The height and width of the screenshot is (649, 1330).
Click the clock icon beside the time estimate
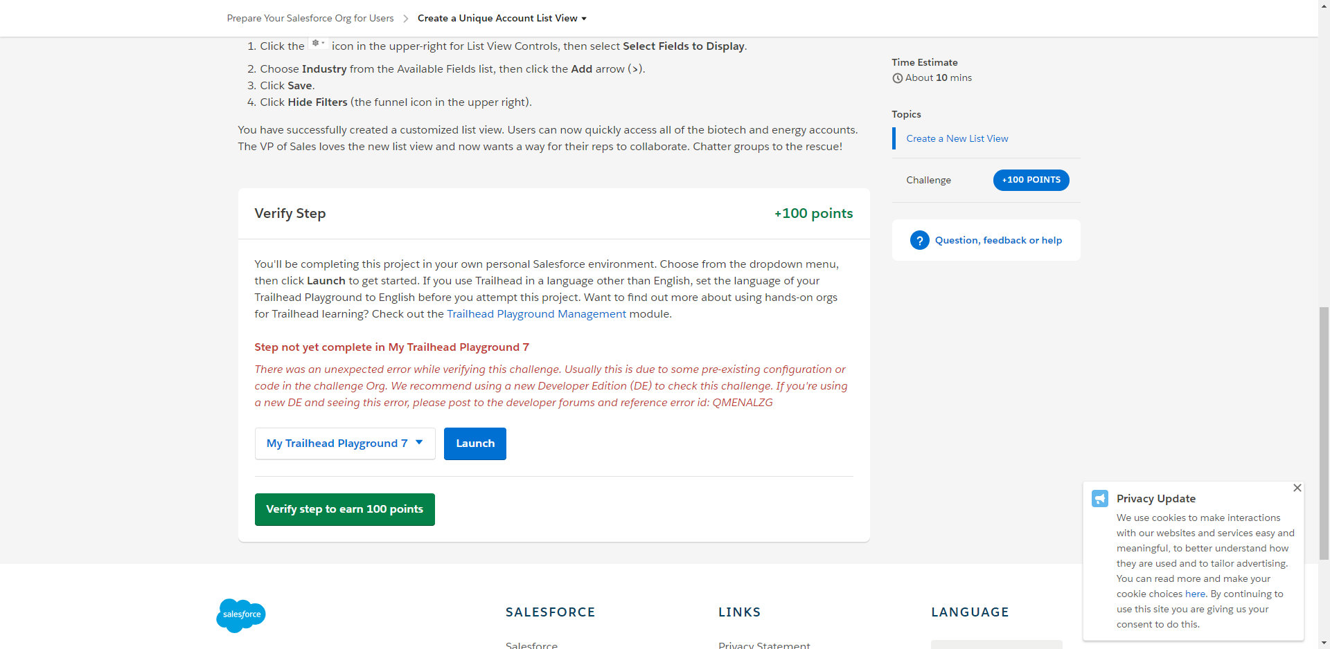click(x=897, y=77)
